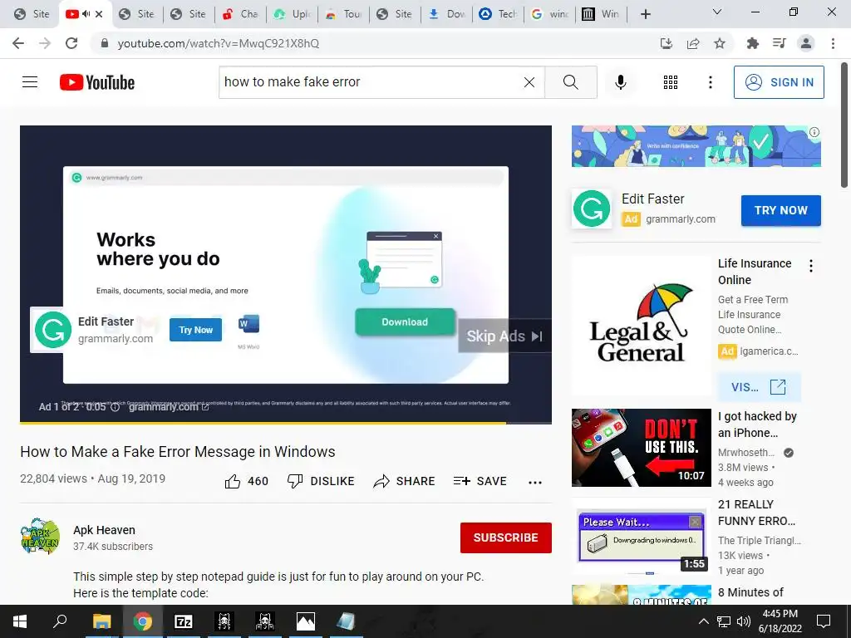Play 'I got hacked by an iPhone' video

(x=641, y=448)
